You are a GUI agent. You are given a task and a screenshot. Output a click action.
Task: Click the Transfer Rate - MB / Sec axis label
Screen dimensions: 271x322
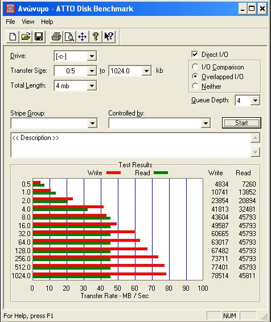pos(114,296)
